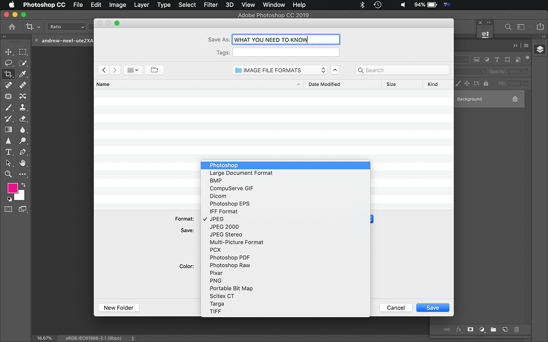Open the Ratio dropdown in options bar

pyautogui.click(x=67, y=27)
